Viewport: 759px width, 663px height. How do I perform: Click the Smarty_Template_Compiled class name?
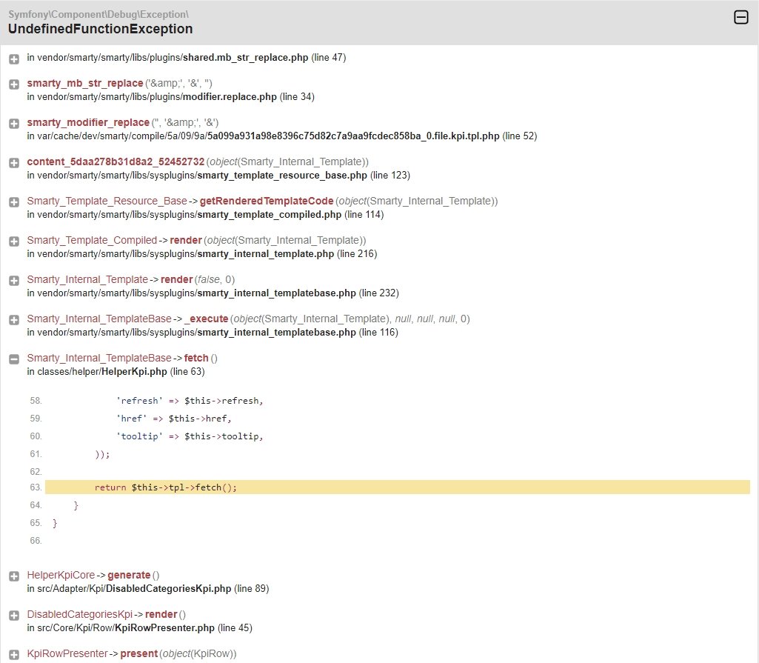pyautogui.click(x=92, y=240)
